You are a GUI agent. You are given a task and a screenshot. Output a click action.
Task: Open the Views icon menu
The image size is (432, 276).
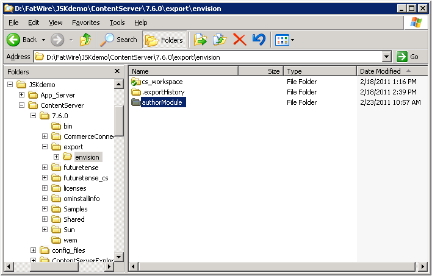point(282,40)
